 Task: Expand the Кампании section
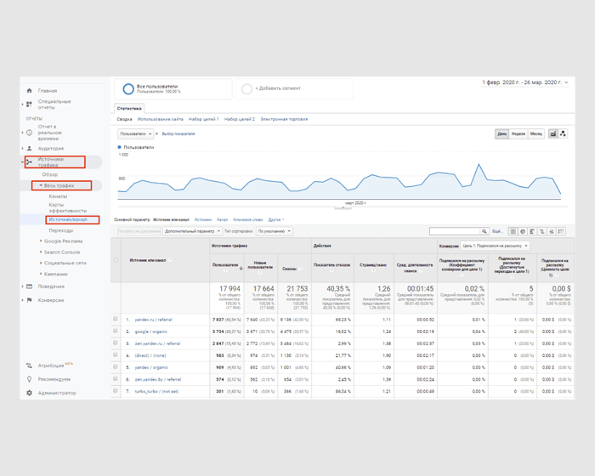coord(41,274)
